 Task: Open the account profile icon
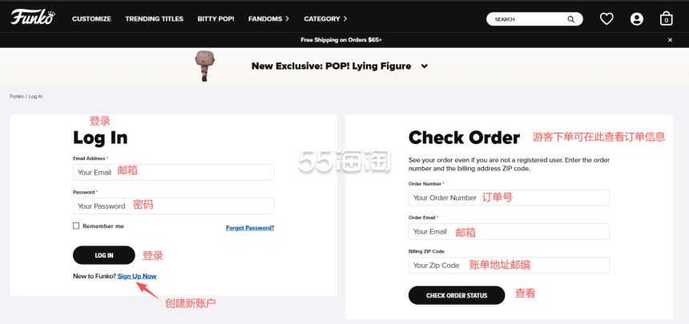[x=636, y=19]
